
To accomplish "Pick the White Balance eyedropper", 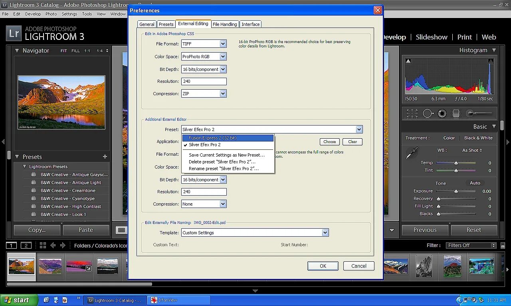I will 412,153.
